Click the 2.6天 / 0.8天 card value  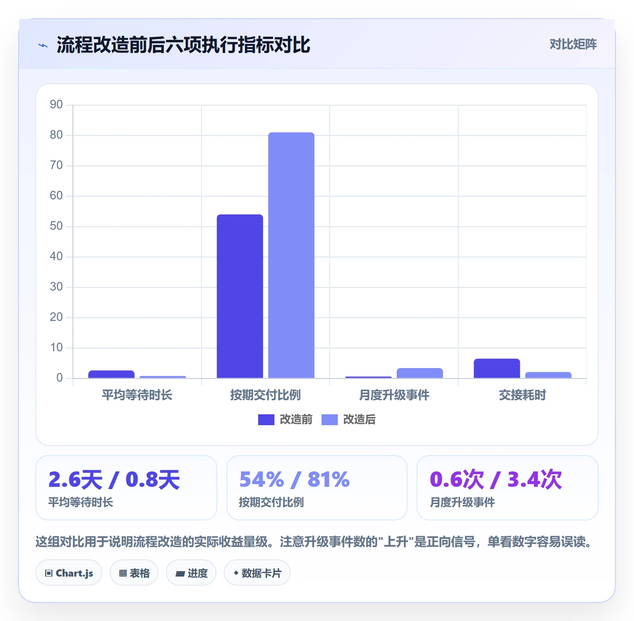[x=114, y=480]
